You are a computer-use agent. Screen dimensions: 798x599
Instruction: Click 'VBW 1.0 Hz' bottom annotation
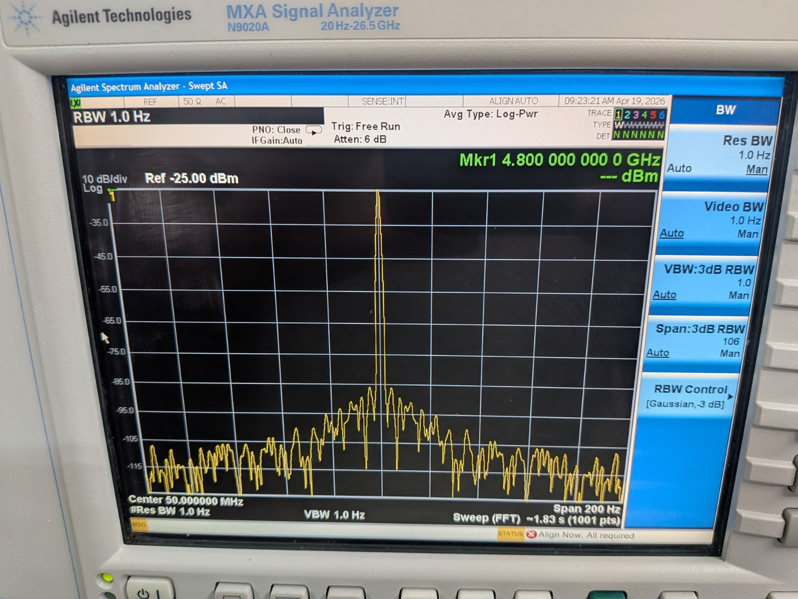pyautogui.click(x=334, y=515)
